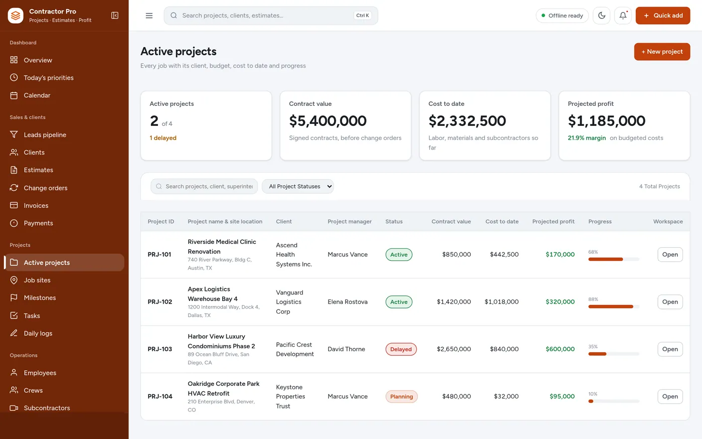
Task: Click the Quick add button
Action: click(663, 16)
